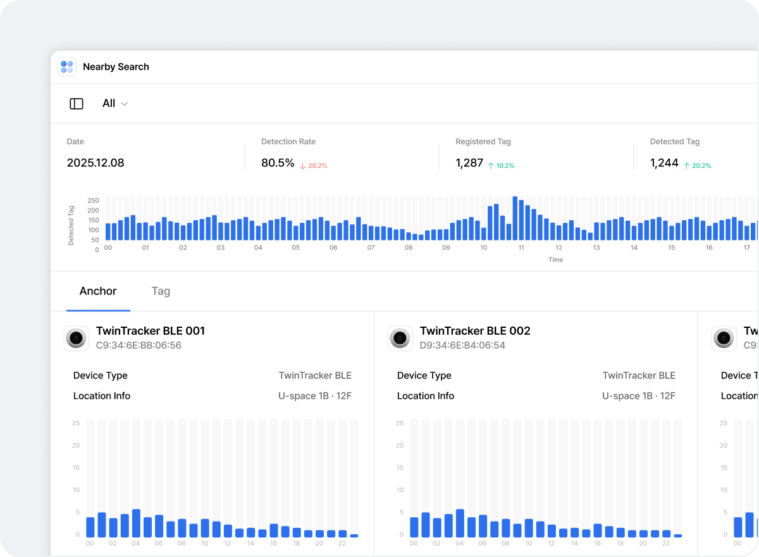Toggle the sidebar panel icon

[77, 104]
